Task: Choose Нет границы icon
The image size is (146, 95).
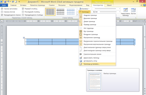Action: [x=81, y=28]
